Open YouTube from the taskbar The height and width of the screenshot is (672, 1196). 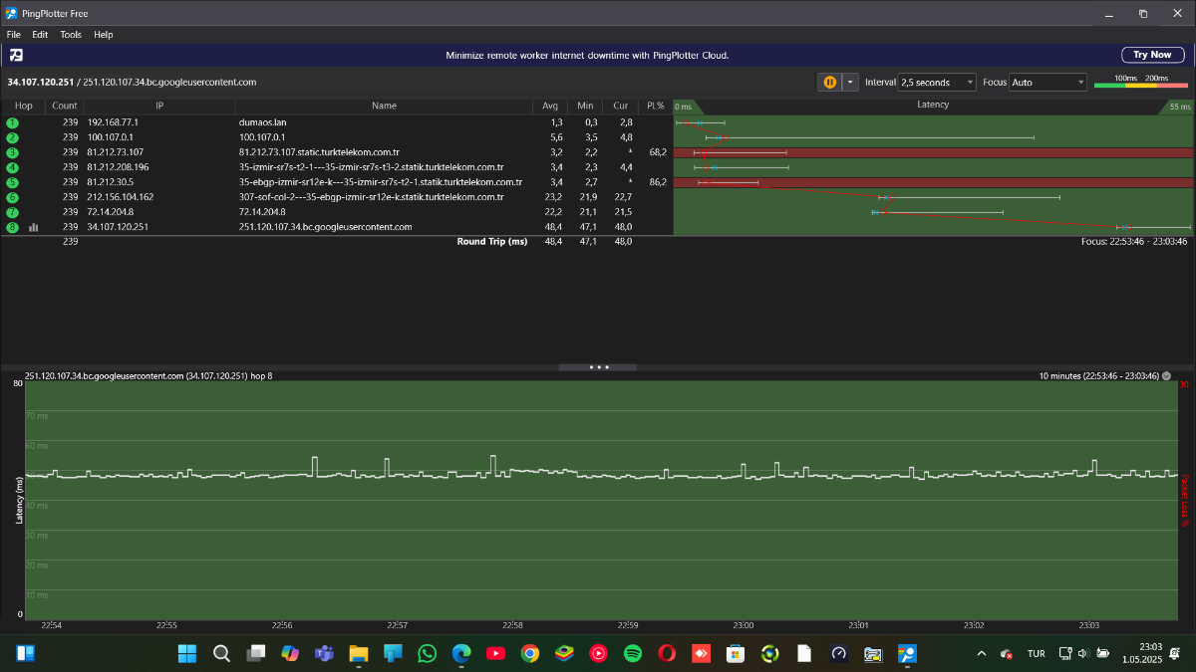click(x=495, y=654)
